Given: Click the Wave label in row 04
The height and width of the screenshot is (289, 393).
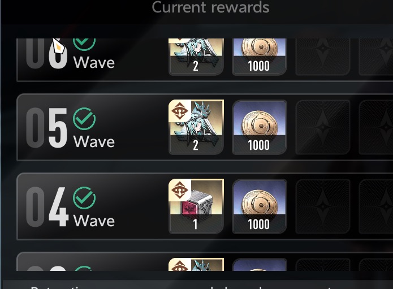Looking at the screenshot, I should [94, 221].
